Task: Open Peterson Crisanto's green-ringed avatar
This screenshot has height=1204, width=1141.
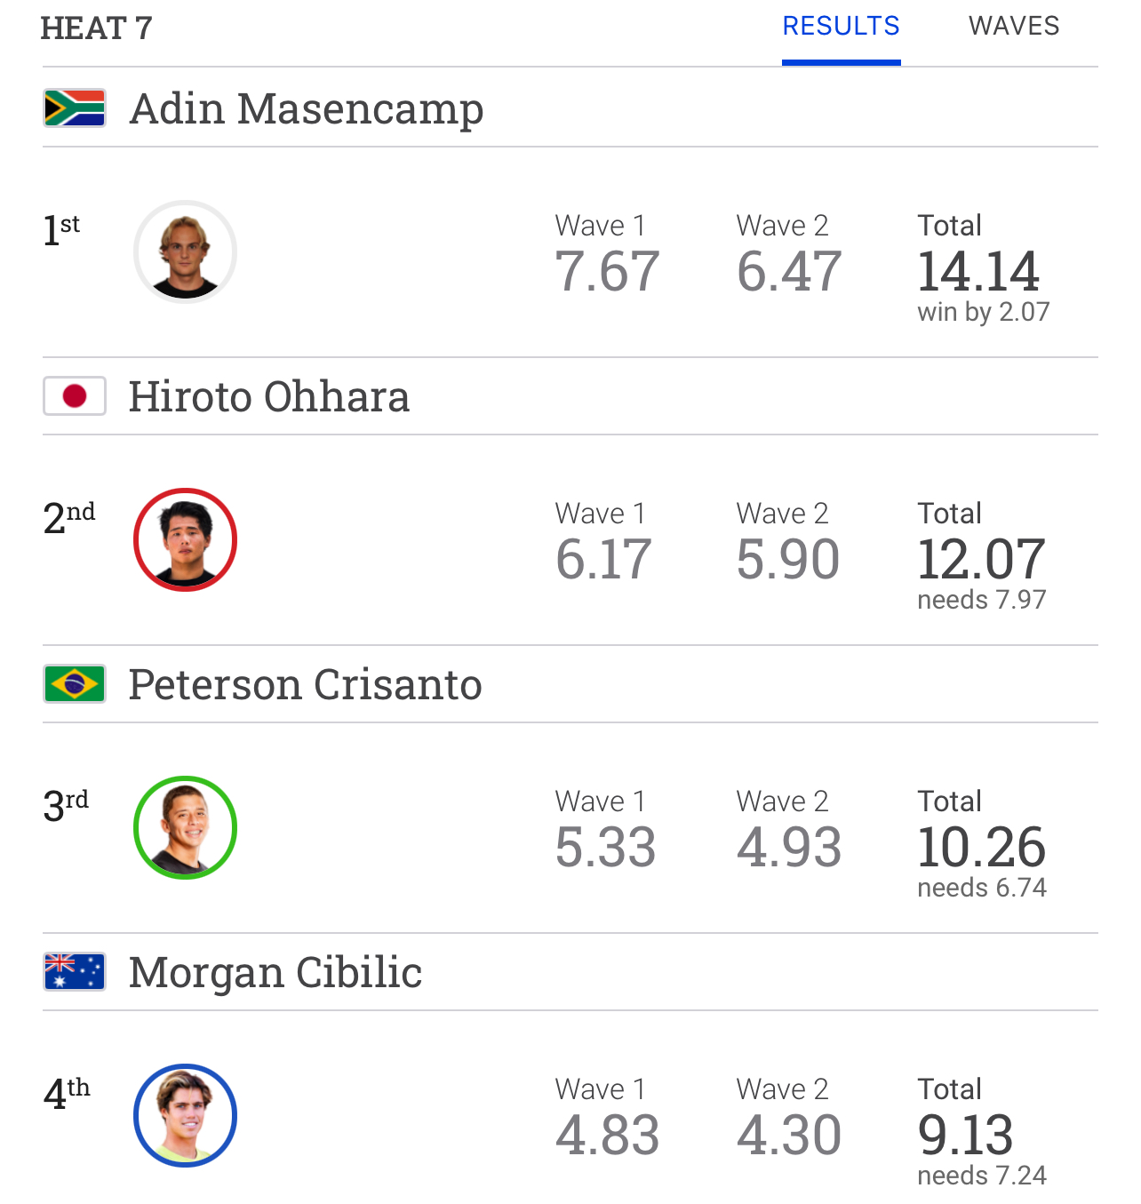Action: pos(185,828)
